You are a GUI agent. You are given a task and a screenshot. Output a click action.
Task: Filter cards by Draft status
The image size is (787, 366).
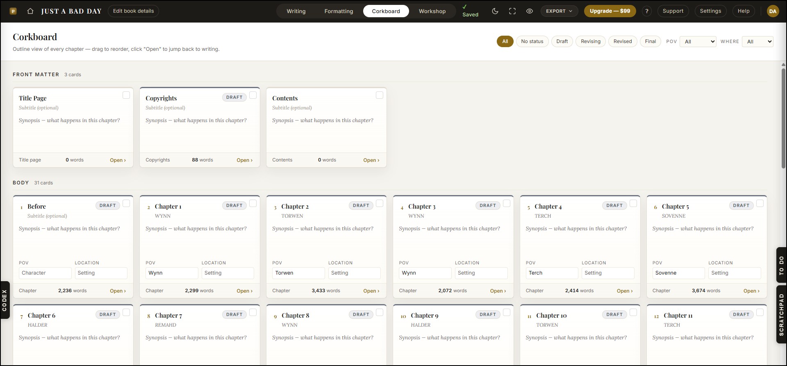562,41
